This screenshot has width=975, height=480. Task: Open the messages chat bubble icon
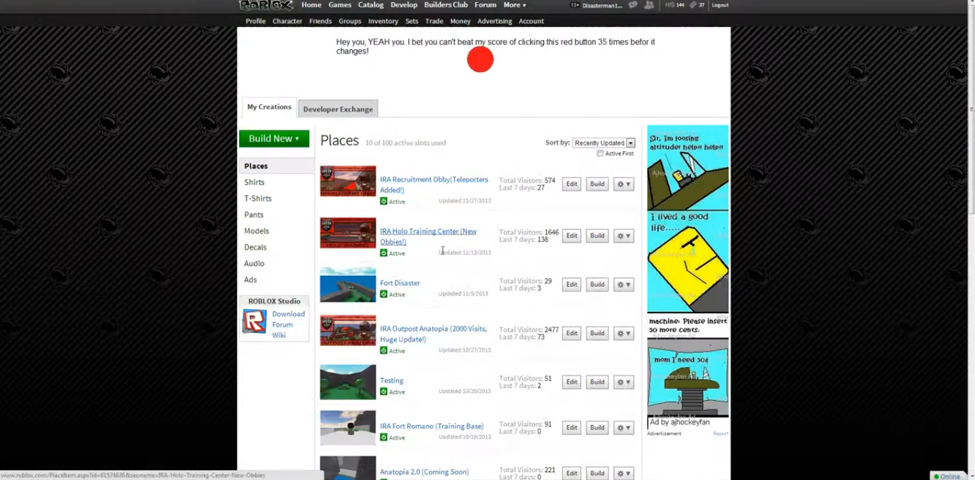(633, 5)
